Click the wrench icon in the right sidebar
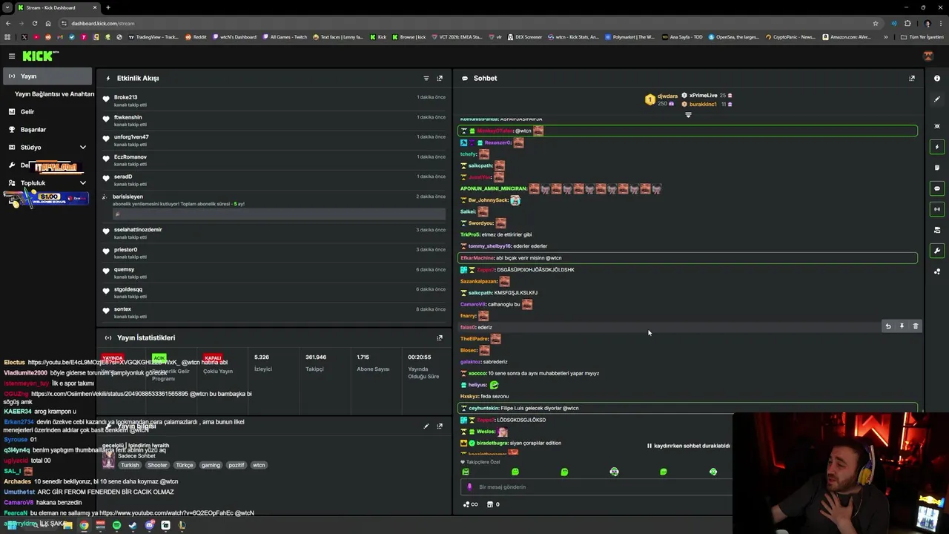This screenshot has height=534, width=949. tap(937, 251)
